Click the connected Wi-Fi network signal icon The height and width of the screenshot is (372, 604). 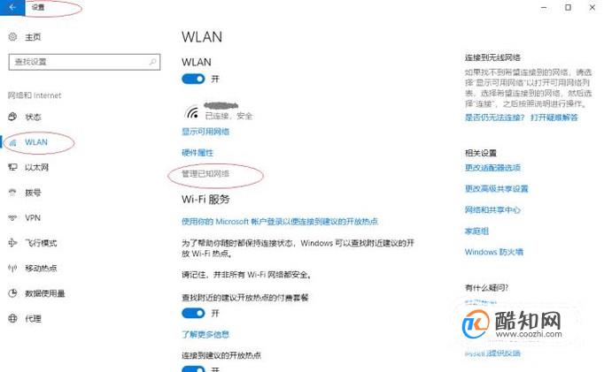[x=192, y=111]
